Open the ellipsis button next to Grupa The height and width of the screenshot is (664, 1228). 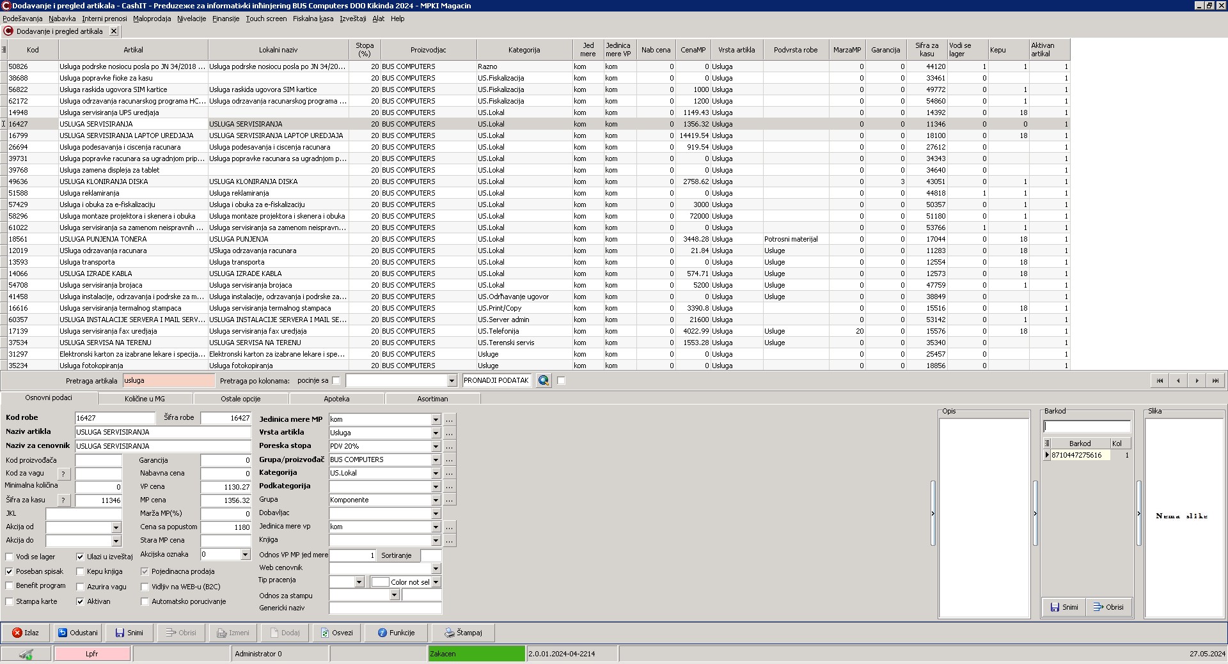point(450,500)
